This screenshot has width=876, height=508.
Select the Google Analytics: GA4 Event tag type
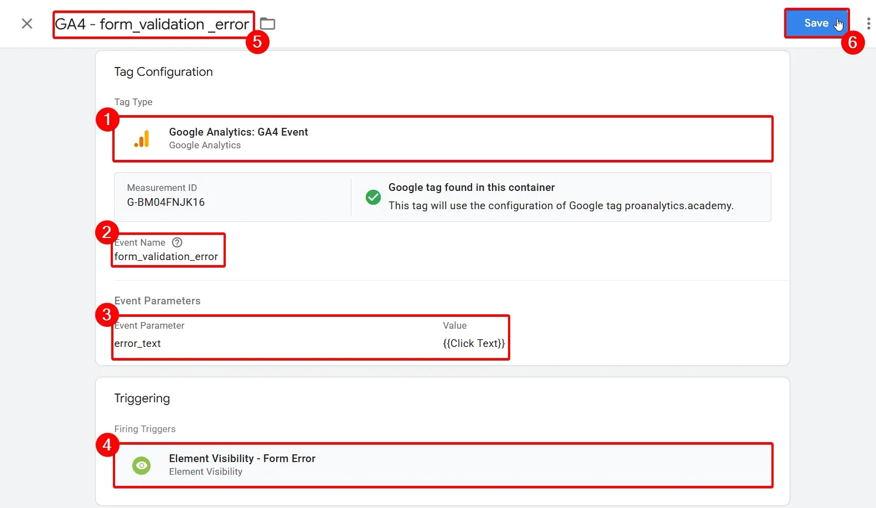(443, 138)
